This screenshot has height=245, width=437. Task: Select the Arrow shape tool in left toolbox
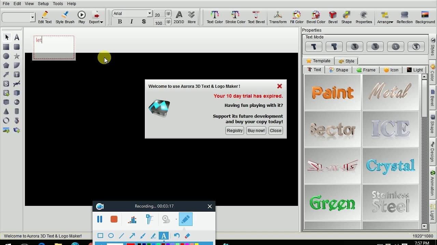6,75
